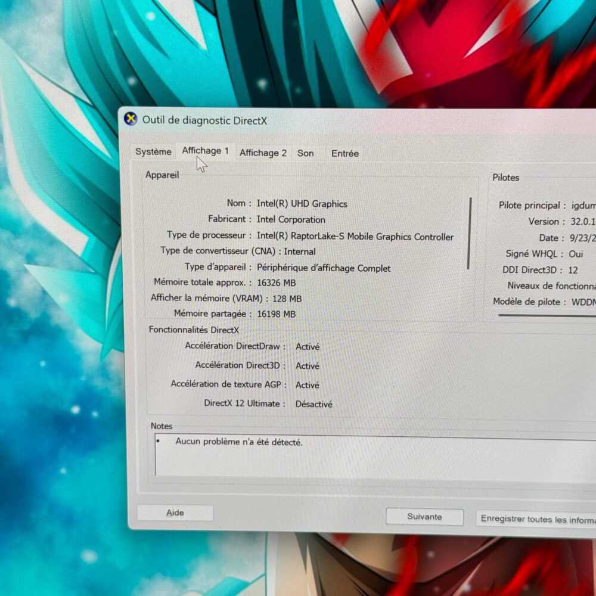The height and width of the screenshot is (596, 596).
Task: Click the Pilotes panel horizontal scrollbar
Action: coord(547,315)
